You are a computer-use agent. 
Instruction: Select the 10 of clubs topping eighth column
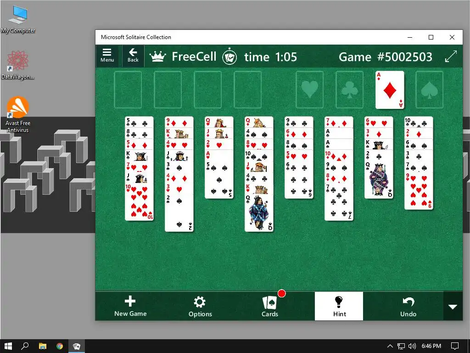coord(419,122)
